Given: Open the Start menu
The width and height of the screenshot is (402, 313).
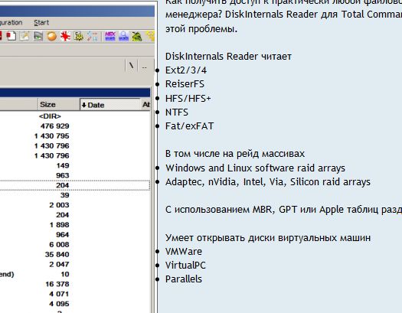Looking at the screenshot, I should click(41, 22).
